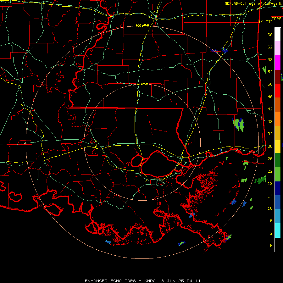283x283 pixels.
Task: Click the gold legend color band
Action: (278, 133)
